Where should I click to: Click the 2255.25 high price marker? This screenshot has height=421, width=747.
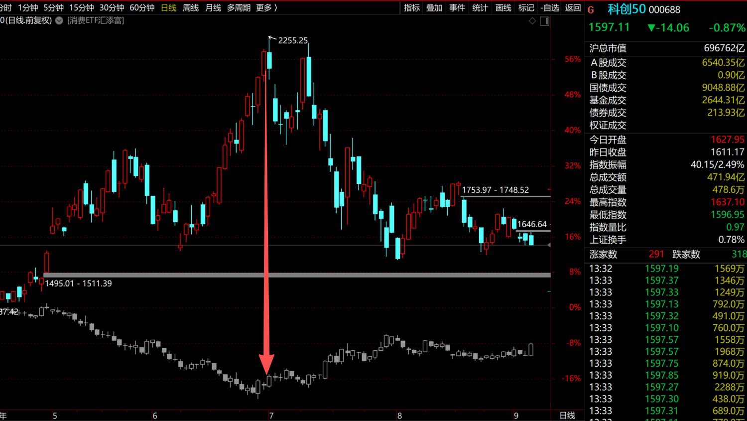click(293, 40)
